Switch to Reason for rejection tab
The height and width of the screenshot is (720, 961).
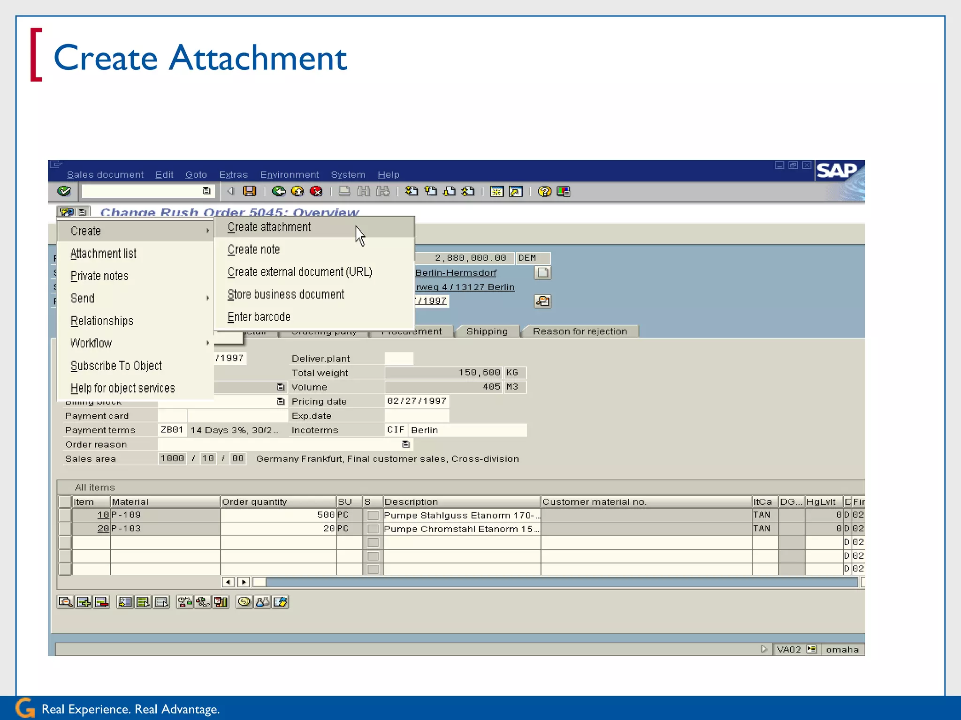580,331
